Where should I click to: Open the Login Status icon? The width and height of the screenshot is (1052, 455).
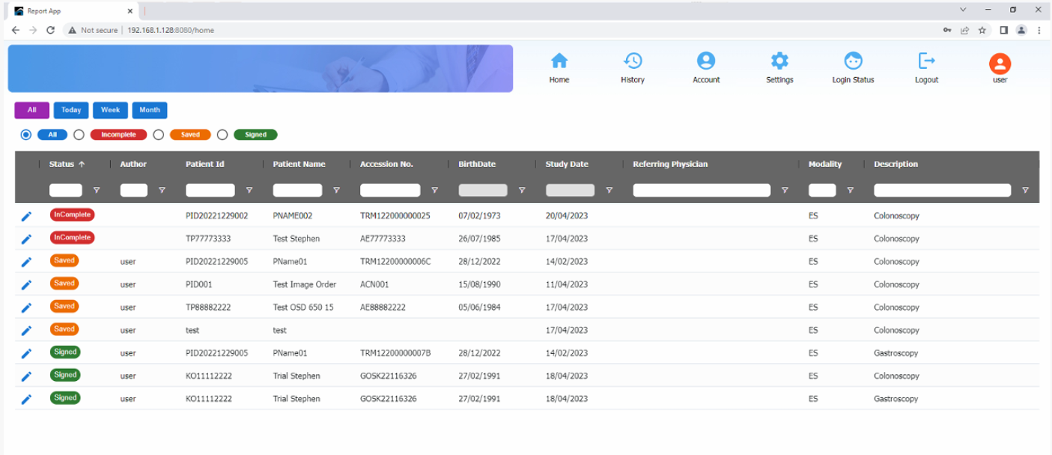click(853, 61)
